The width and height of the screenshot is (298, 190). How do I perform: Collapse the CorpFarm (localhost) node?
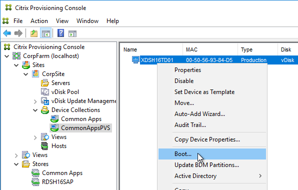click(x=6, y=56)
